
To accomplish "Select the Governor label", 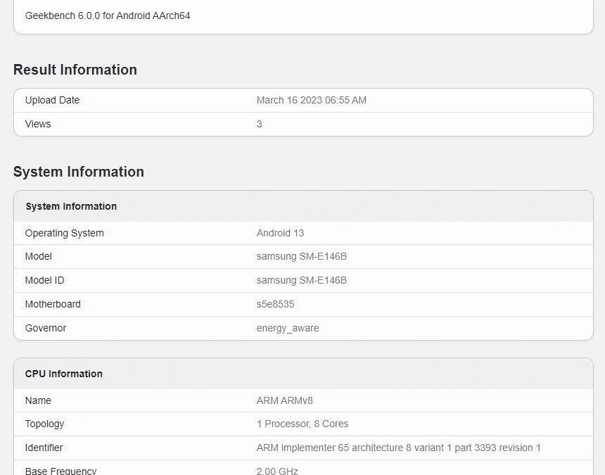I will [x=46, y=328].
